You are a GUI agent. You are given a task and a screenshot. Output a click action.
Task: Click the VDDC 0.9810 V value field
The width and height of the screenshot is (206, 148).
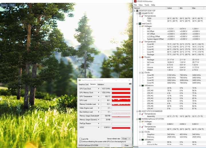106,127
